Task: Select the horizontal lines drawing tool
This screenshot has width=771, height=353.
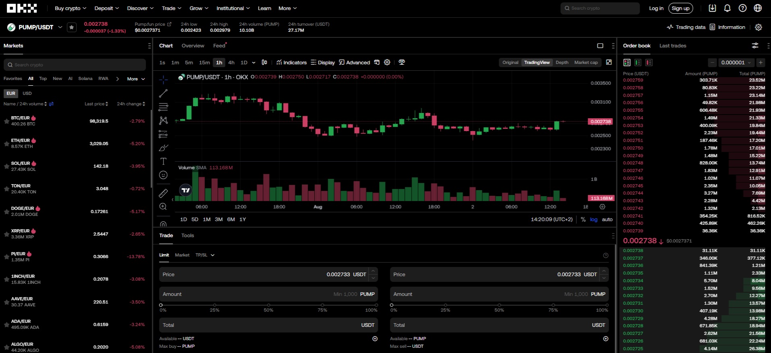Action: point(163,107)
